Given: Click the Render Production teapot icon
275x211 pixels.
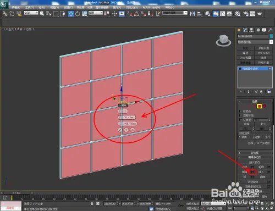Looking at the screenshot, I should [260, 14].
